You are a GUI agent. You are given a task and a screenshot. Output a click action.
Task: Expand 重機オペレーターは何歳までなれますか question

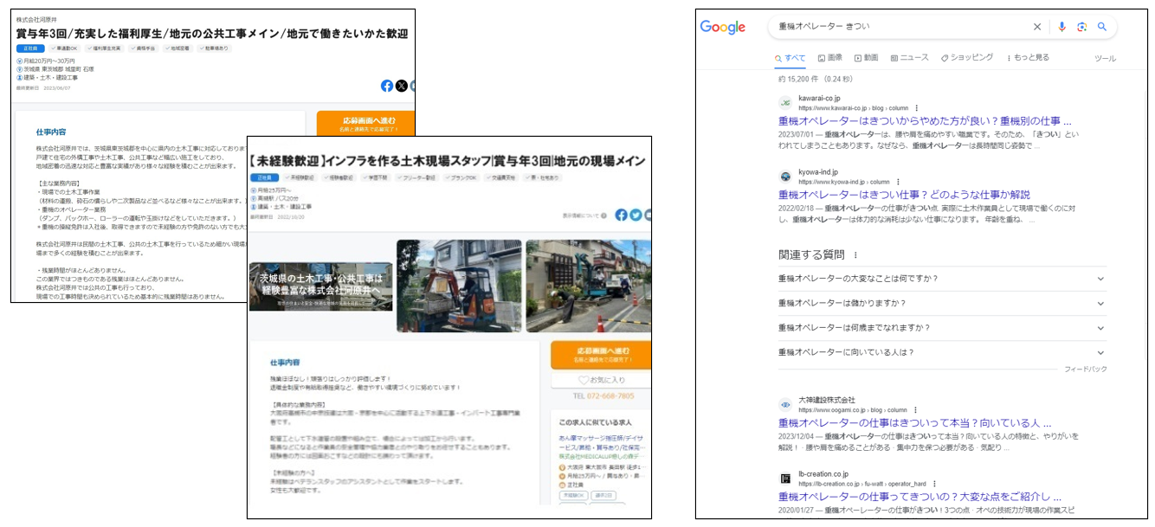[x=942, y=328]
